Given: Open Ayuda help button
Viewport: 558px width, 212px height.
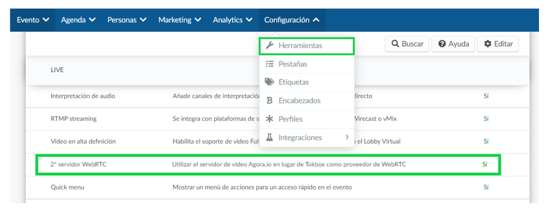Looking at the screenshot, I should (454, 44).
